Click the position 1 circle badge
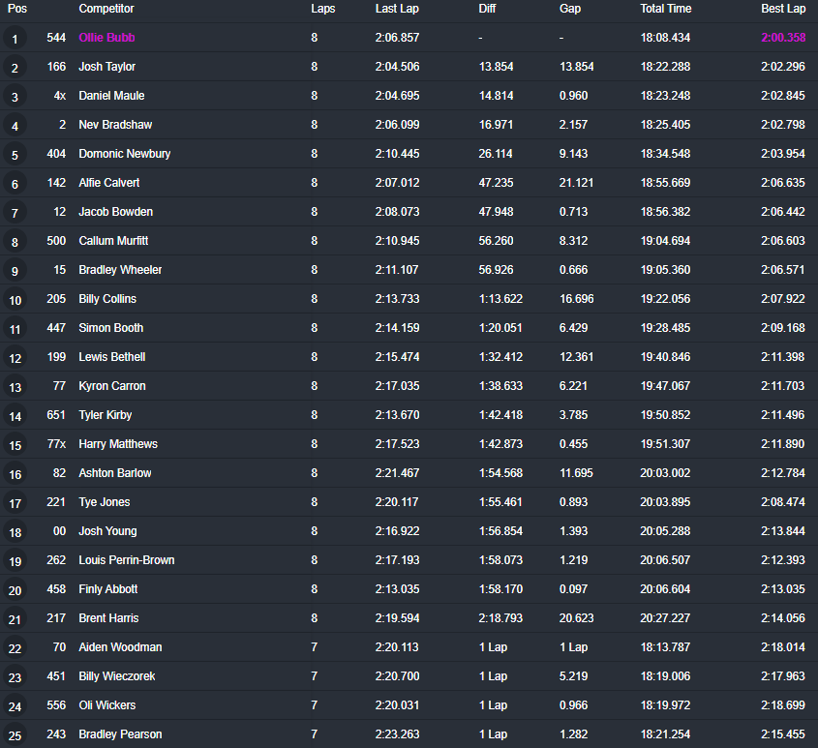 tap(15, 39)
